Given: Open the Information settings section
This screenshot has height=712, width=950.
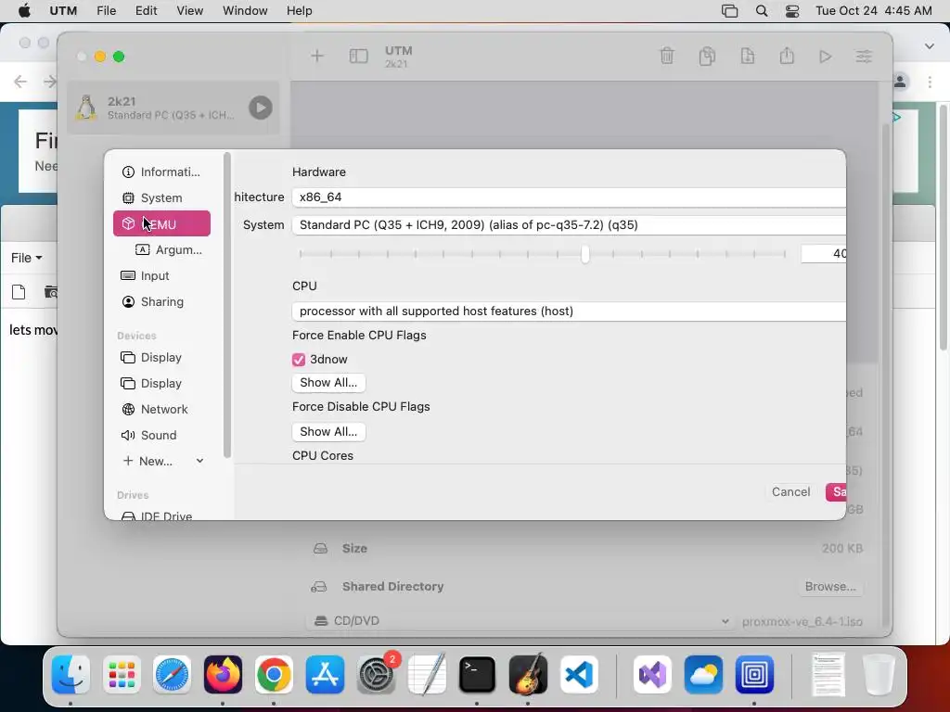Looking at the screenshot, I should [x=161, y=172].
